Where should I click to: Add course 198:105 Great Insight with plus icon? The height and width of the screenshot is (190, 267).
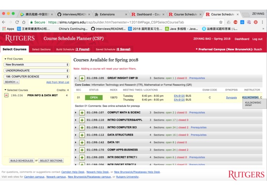pyautogui.click(x=82, y=78)
